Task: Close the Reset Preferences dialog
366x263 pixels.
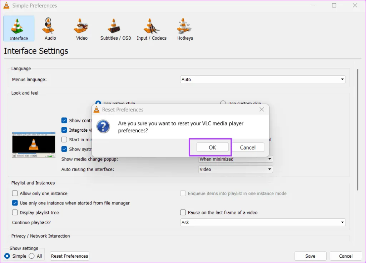Action: 262,110
